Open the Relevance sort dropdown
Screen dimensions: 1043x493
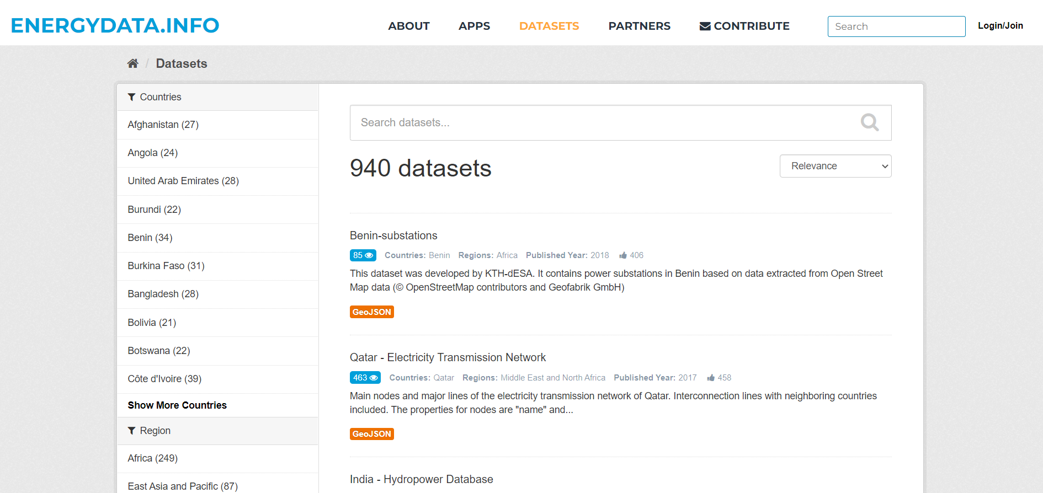836,166
